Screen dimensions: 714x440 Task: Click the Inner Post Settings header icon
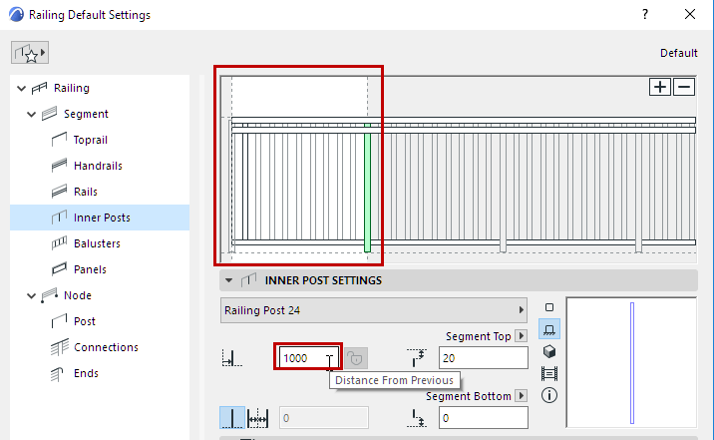coord(248,280)
